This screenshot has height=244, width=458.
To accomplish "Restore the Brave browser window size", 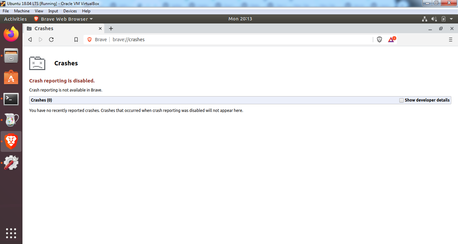I will pyautogui.click(x=441, y=29).
